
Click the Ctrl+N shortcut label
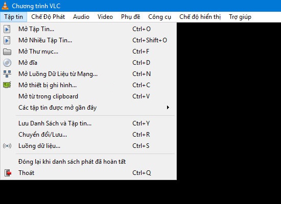click(x=142, y=74)
